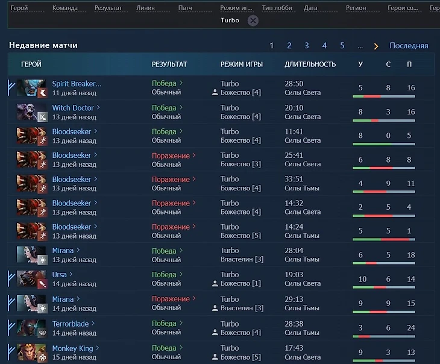Viewport: 440px width, 364px height.
Task: Click the next page arrow in pagination
Action: pyautogui.click(x=376, y=46)
